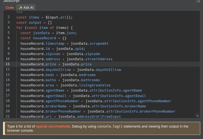Click "houseRecord.timestamp" on line 7
Screen dimensions: 203x139
coord(43,44)
